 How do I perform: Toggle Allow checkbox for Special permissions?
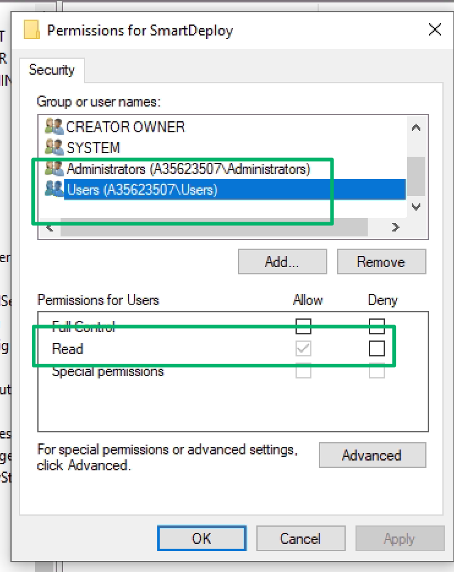pos(303,371)
